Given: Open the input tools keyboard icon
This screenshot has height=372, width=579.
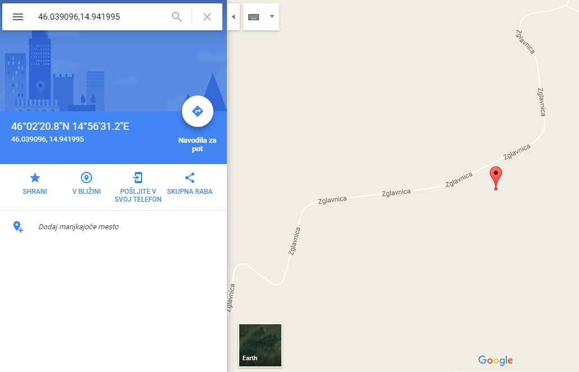Looking at the screenshot, I should tap(254, 17).
